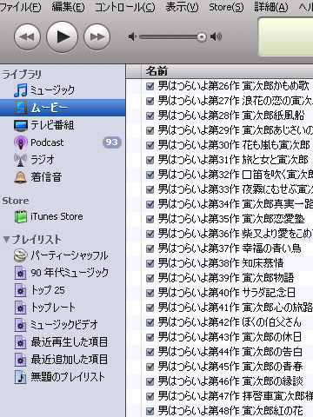Click the Fast-forward (next) button
The image size is (313, 417).
point(97,36)
